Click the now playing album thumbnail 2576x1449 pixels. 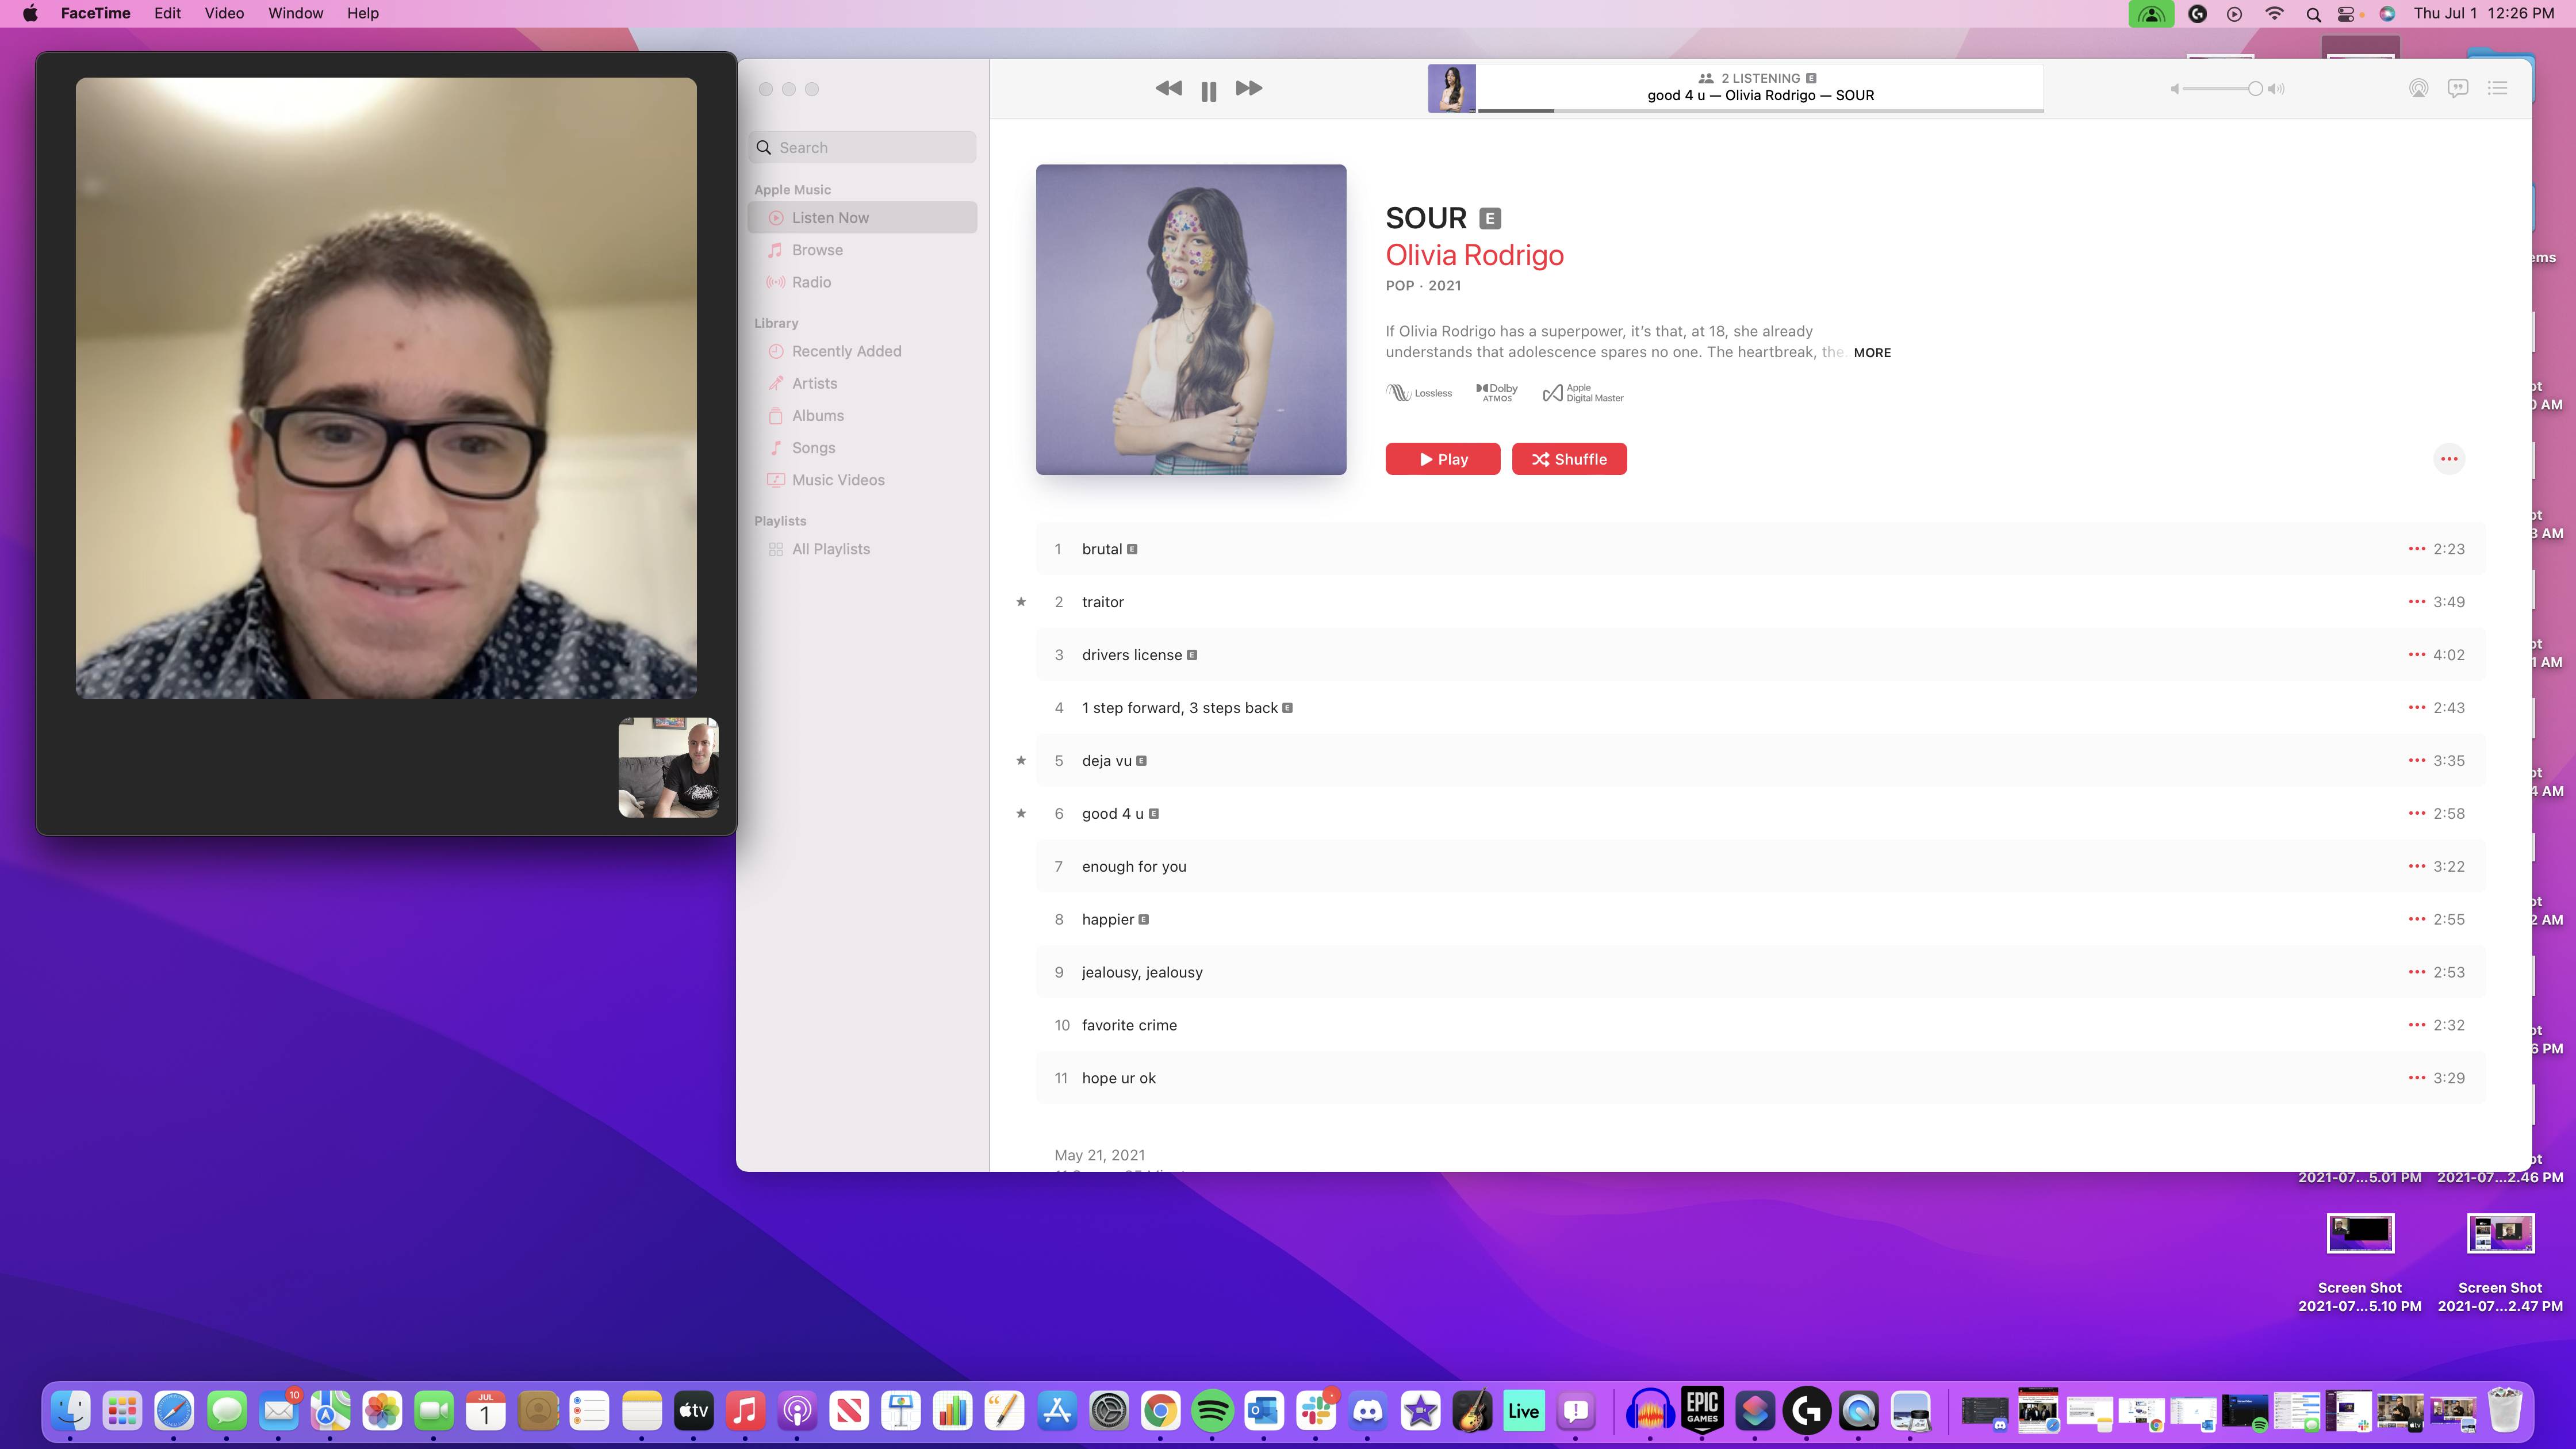(1451, 89)
